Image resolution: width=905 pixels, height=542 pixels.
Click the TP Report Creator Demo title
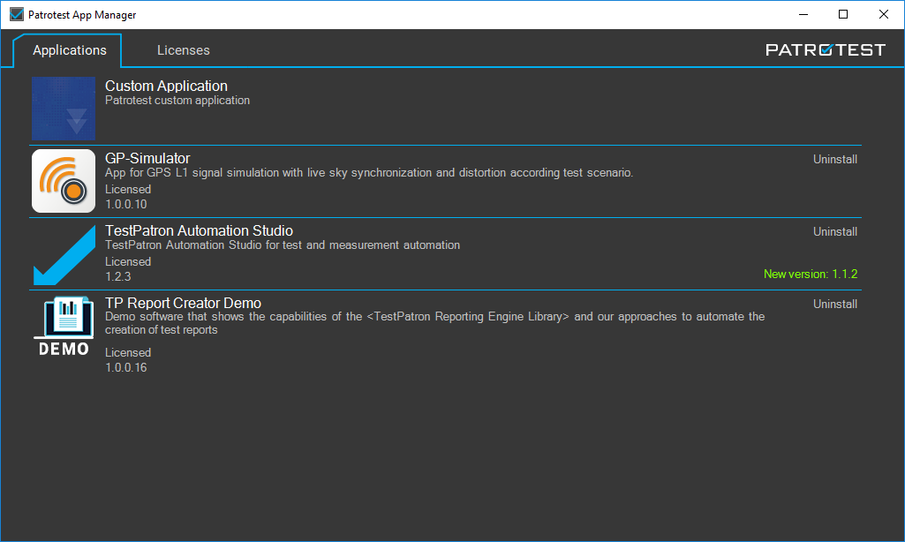[x=183, y=304]
